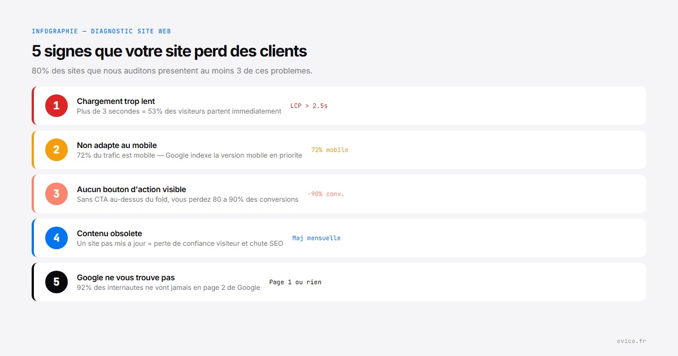The width and height of the screenshot is (678, 356).
Task: Select 'Google ne vous trouve pas' title
Action: click(126, 277)
